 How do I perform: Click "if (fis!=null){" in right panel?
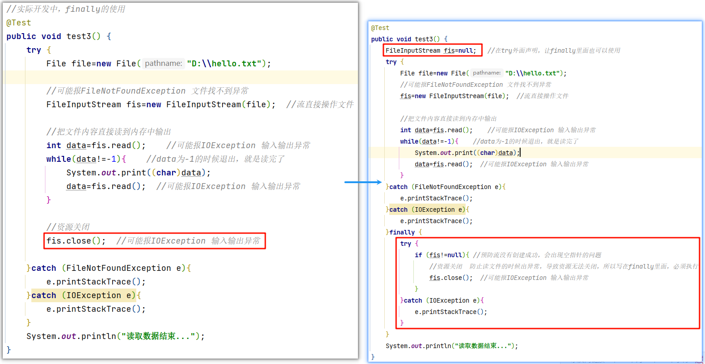[442, 255]
